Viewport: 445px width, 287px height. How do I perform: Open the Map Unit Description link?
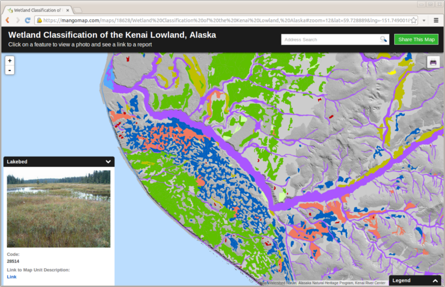click(12, 276)
